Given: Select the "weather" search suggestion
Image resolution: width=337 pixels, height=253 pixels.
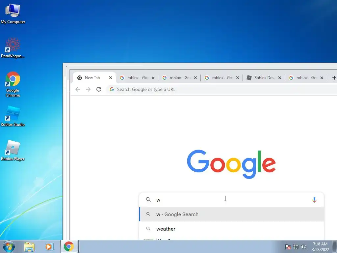Looking at the screenshot, I should 231,229.
